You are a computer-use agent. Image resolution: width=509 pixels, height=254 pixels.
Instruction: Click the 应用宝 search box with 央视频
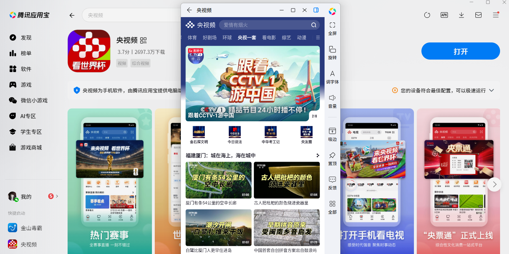coord(131,15)
